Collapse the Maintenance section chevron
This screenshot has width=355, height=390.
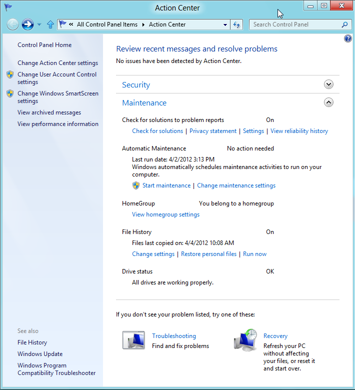pyautogui.click(x=328, y=102)
